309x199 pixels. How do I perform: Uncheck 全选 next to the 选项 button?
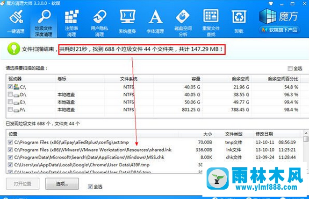point(90,186)
